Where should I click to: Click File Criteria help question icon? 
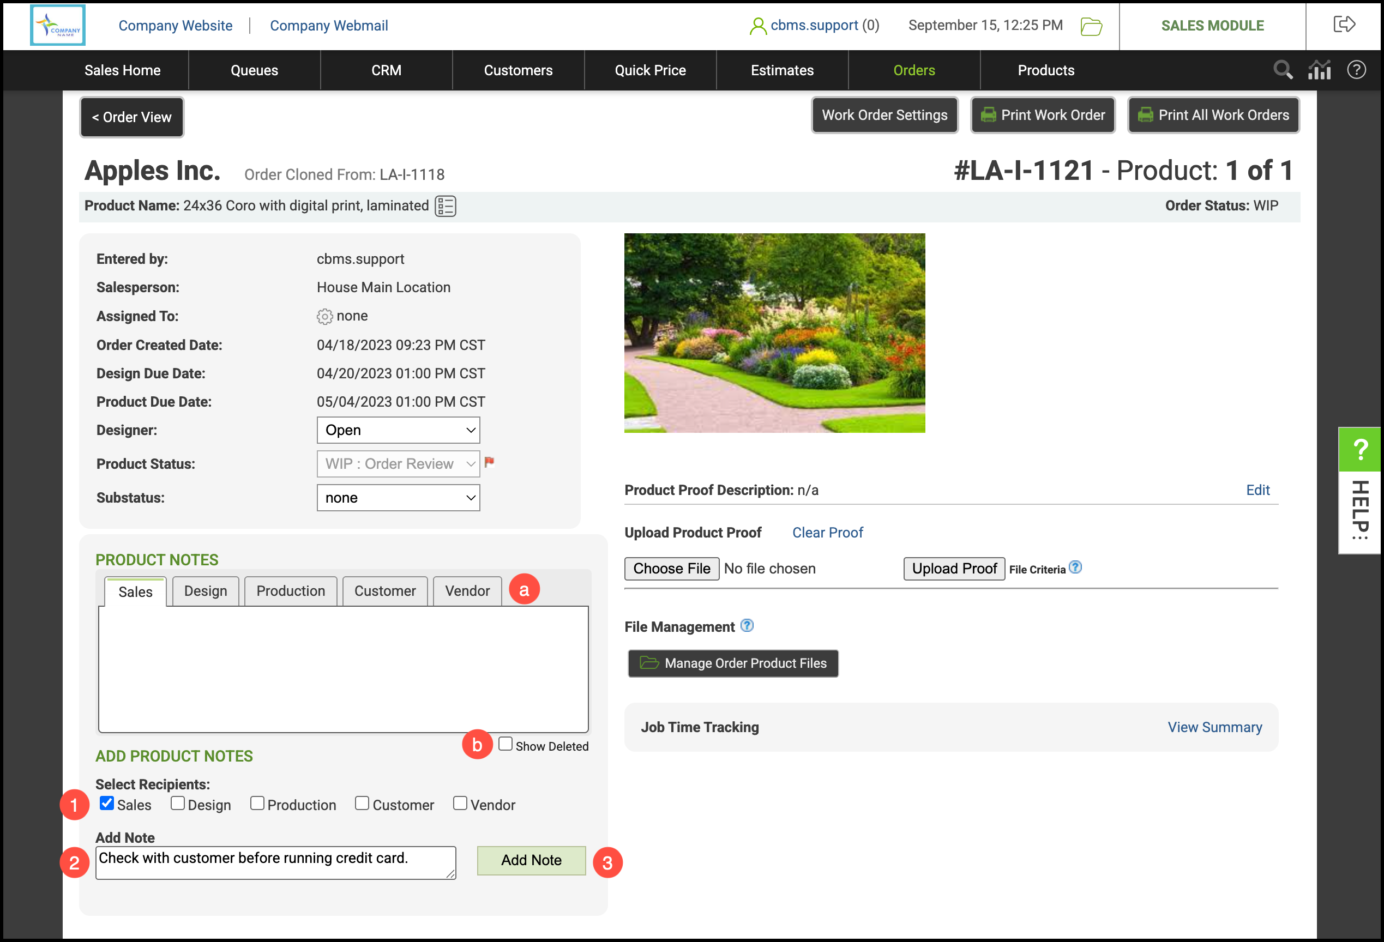coord(1075,567)
